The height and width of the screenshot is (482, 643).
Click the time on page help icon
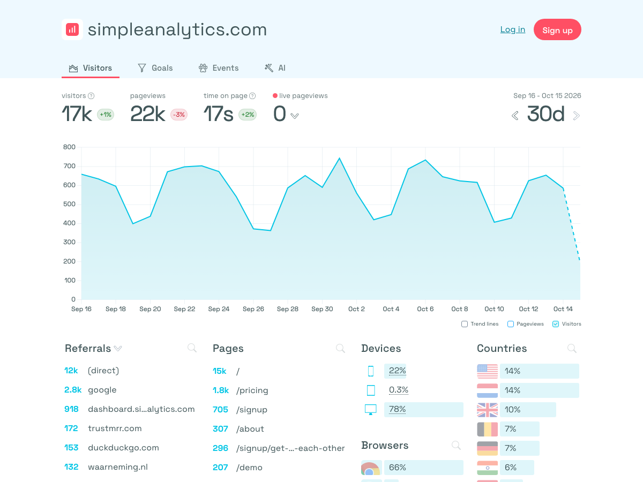coord(252,96)
